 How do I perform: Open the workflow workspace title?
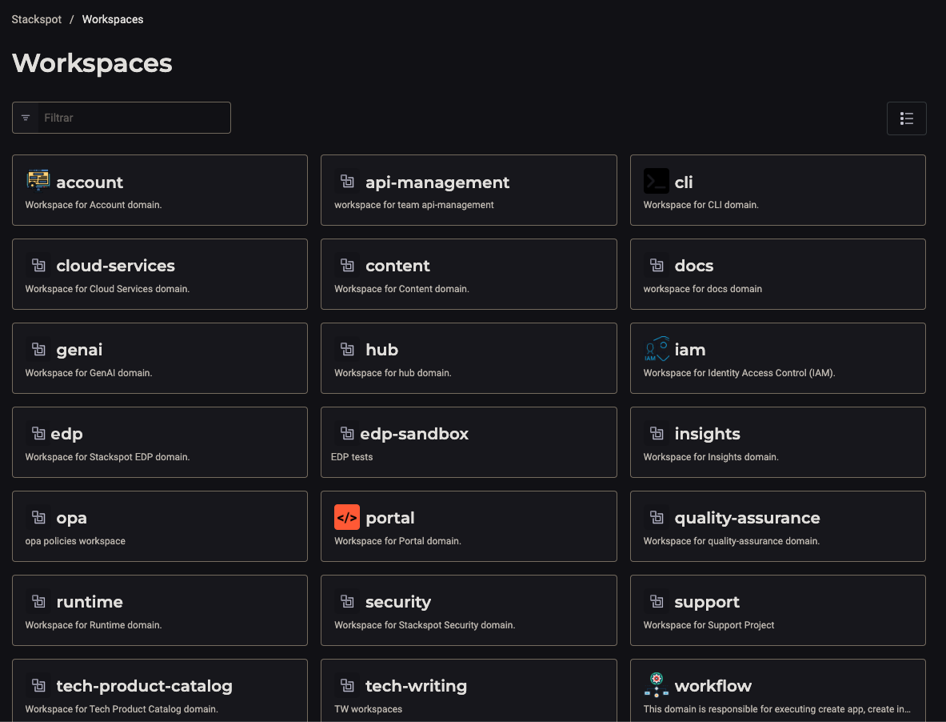point(712,686)
